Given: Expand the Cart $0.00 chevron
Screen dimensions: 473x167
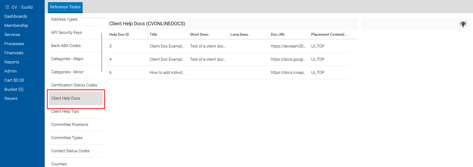Looking at the screenshot, I should tap(39, 80).
